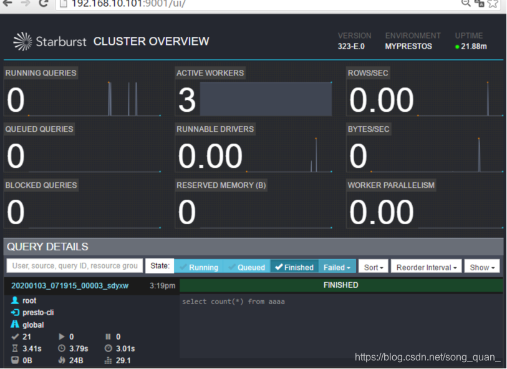Click the user icon next to root
The image size is (507, 369).
pos(15,300)
